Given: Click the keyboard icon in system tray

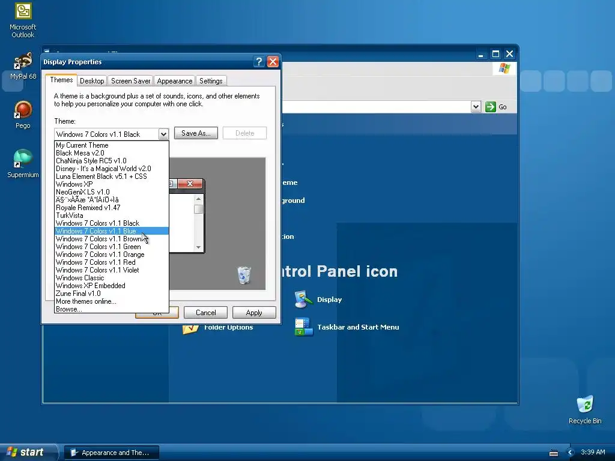Looking at the screenshot, I should [x=553, y=453].
